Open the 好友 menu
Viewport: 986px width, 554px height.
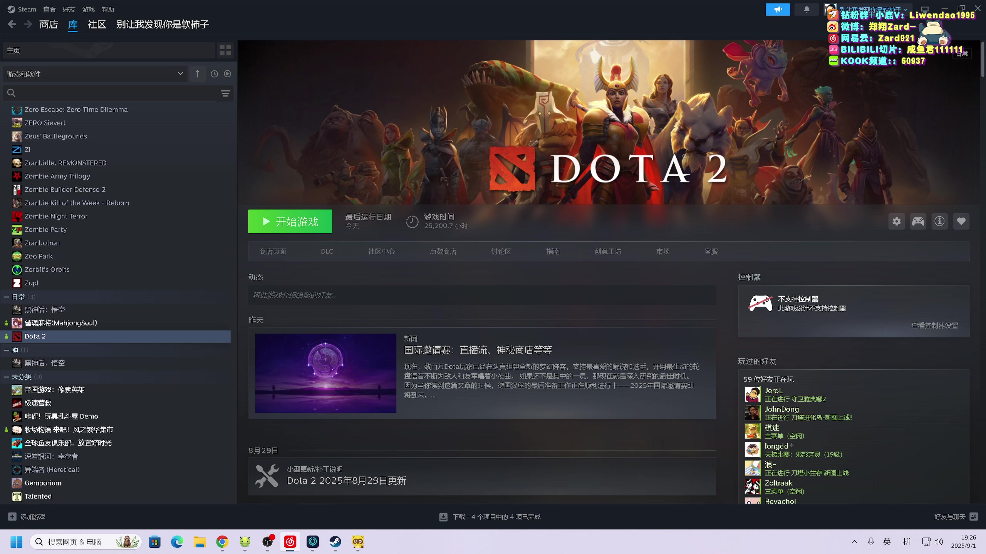69,9
